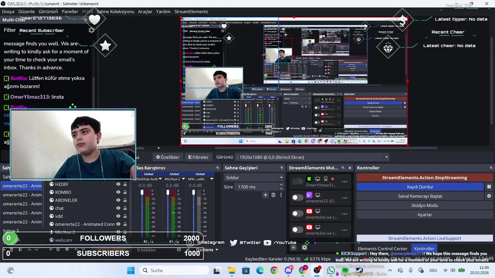Lock the HEDEF source
Image resolution: width=495 pixels, height=278 pixels.
[x=125, y=184]
